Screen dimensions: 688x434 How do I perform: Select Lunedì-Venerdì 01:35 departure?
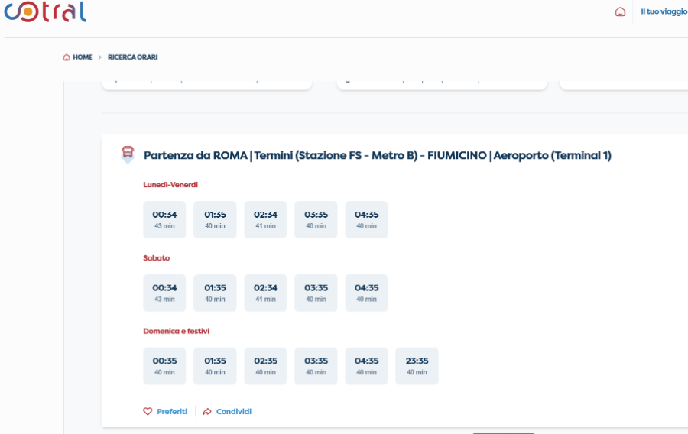[x=215, y=219]
